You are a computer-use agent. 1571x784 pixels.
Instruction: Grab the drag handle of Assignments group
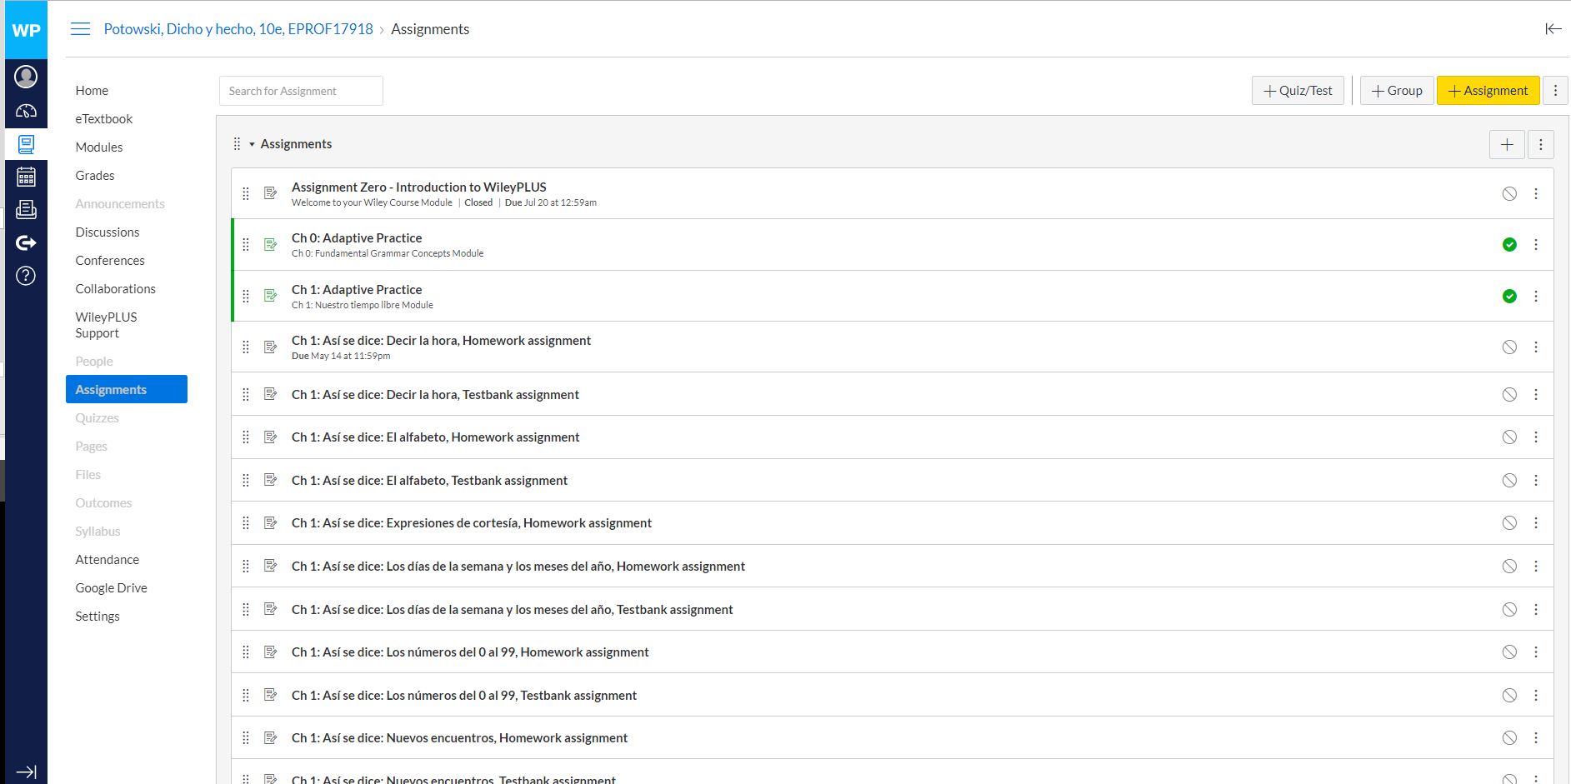point(237,144)
